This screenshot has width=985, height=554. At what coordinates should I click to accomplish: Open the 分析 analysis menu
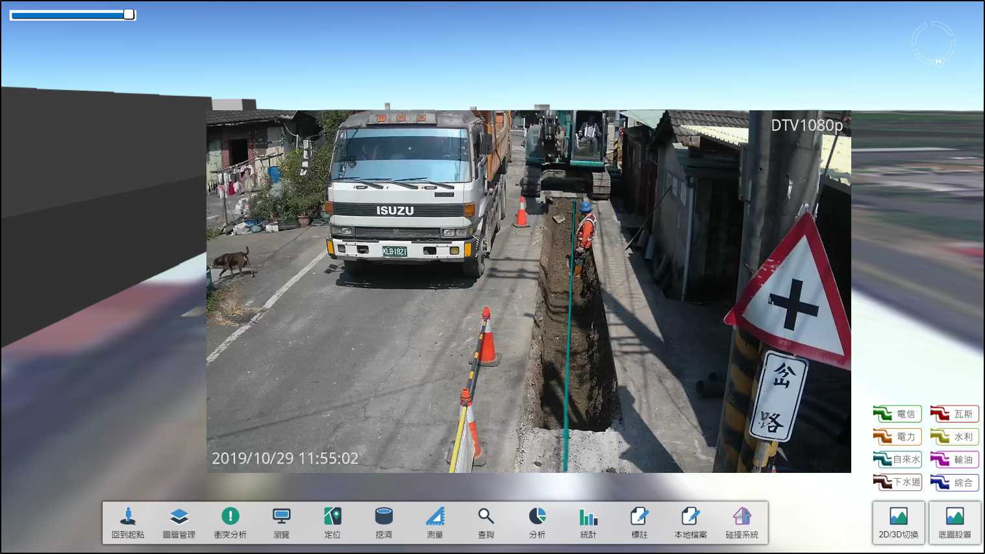click(537, 522)
